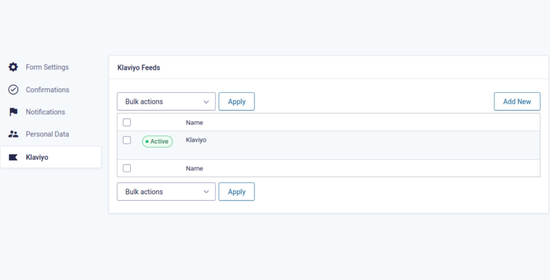Click the Form Settings gear icon
Image resolution: width=550 pixels, height=280 pixels.
(x=13, y=67)
